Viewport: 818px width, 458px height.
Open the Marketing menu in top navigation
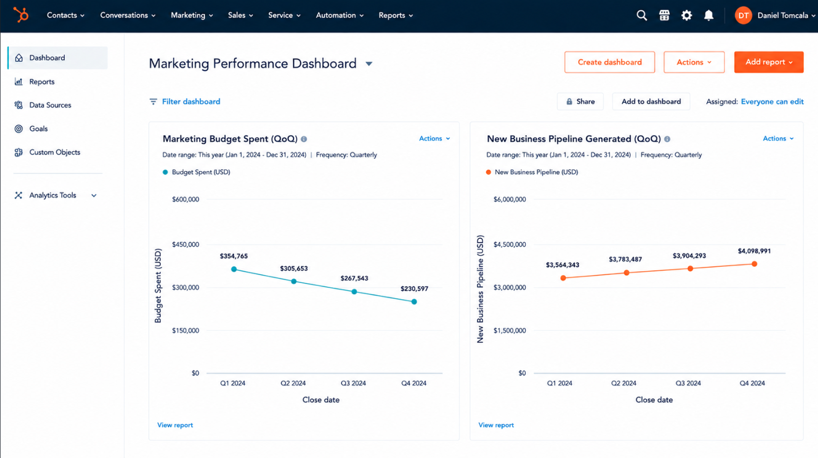(x=192, y=15)
